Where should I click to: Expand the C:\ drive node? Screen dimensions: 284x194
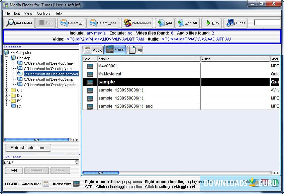click(x=7, y=90)
